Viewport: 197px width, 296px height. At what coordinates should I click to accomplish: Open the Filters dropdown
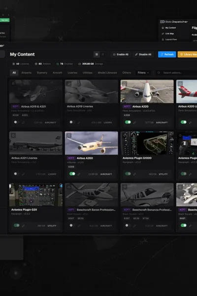click(x=143, y=73)
